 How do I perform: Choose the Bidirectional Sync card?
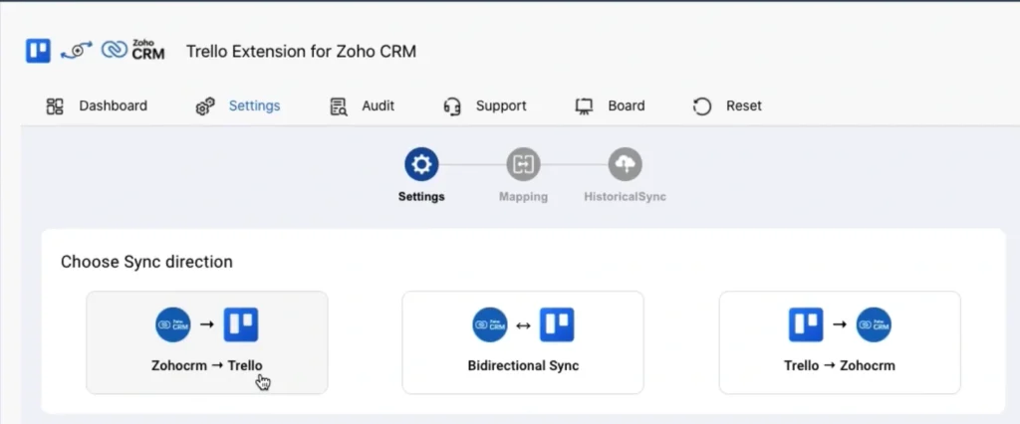click(x=523, y=342)
